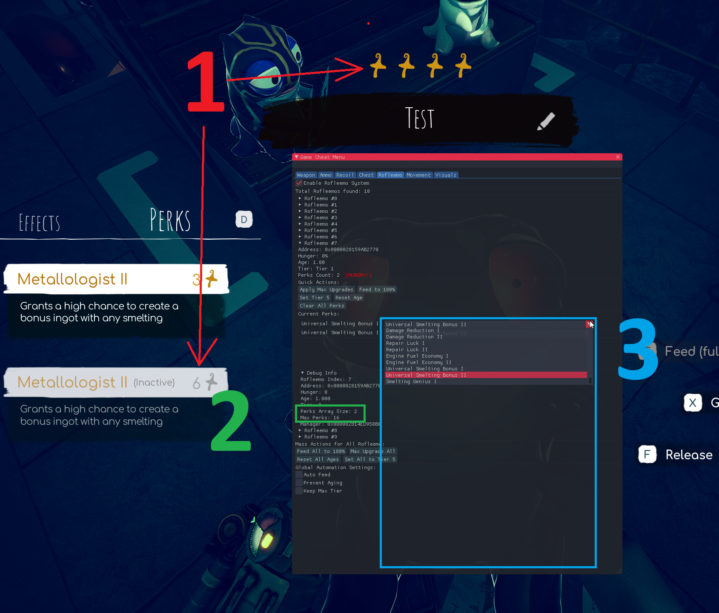Click the "Tier: Tier 1" line
This screenshot has width=719, height=613.
coord(316,269)
